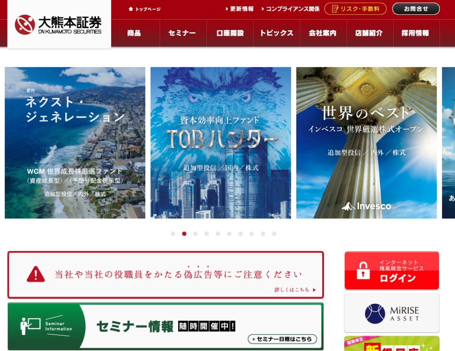Select the 採用情報 menu item

point(416,33)
